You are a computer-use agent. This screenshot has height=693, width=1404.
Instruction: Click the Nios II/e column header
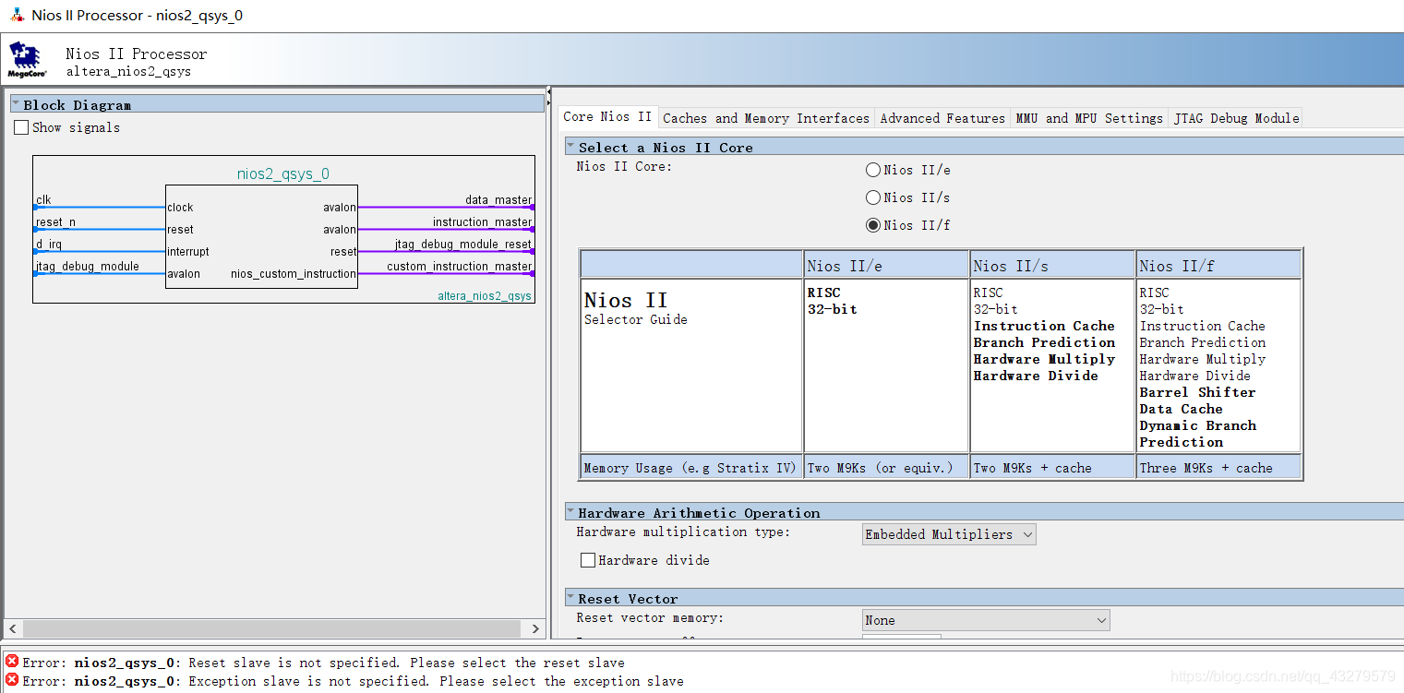click(886, 265)
